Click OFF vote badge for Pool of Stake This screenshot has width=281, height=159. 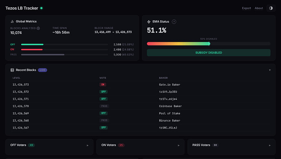coord(103,113)
